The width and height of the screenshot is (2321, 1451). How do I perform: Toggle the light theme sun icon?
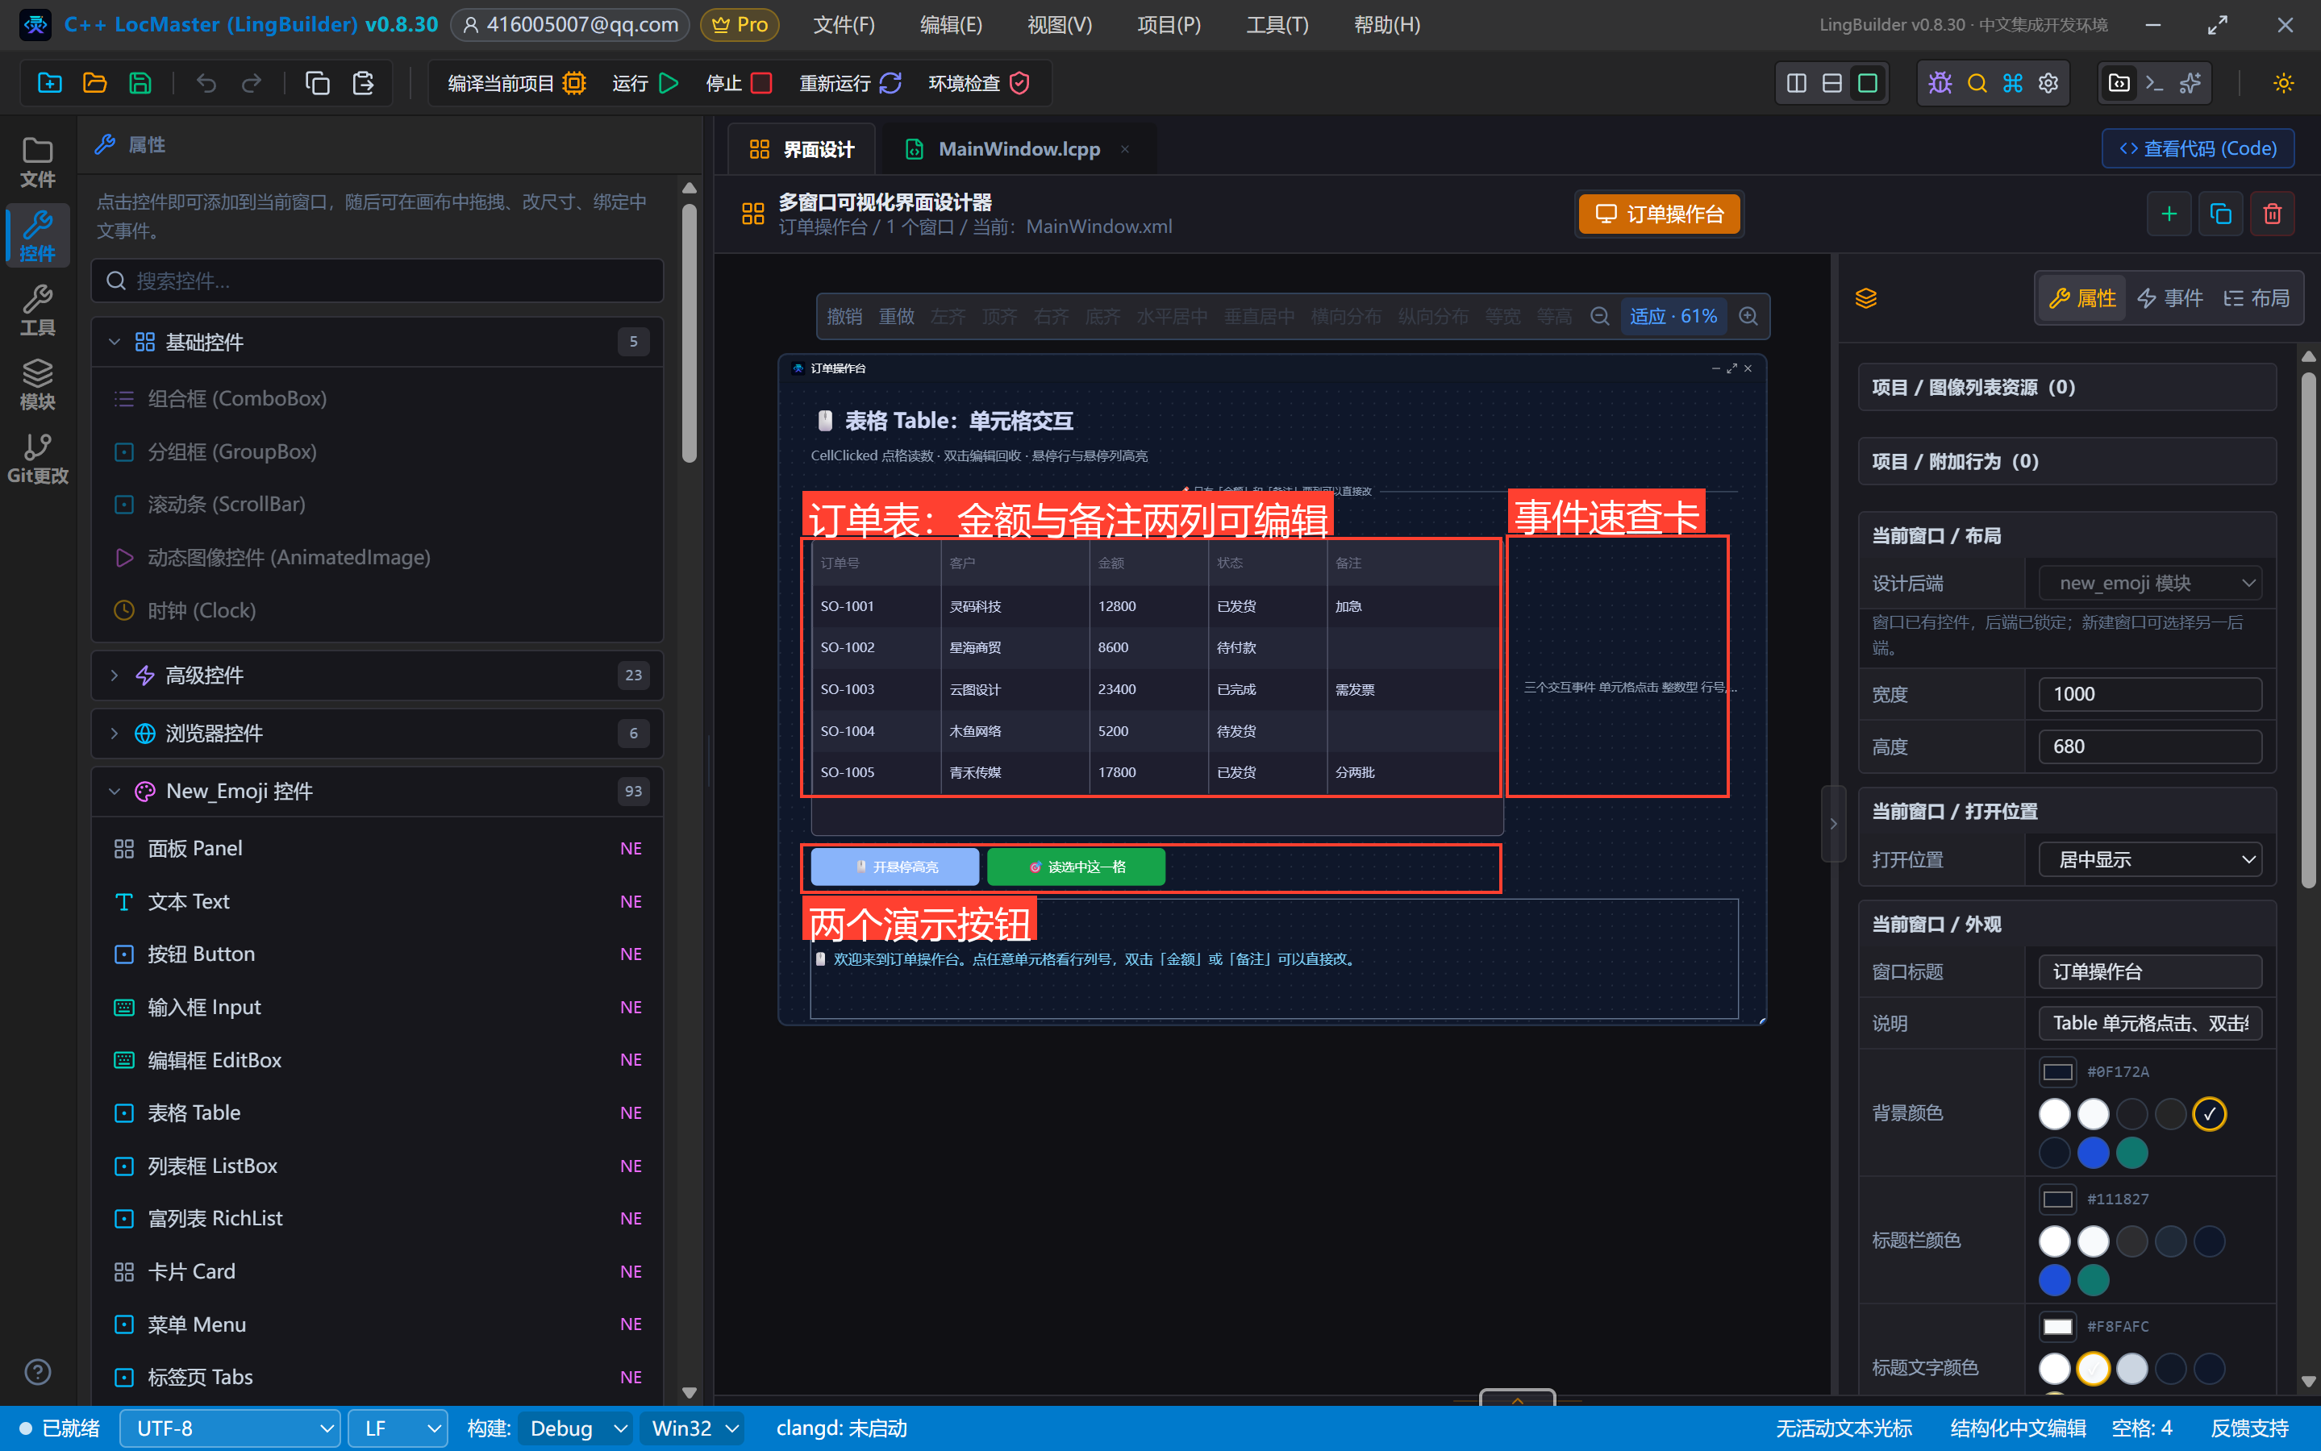pos(2284,84)
